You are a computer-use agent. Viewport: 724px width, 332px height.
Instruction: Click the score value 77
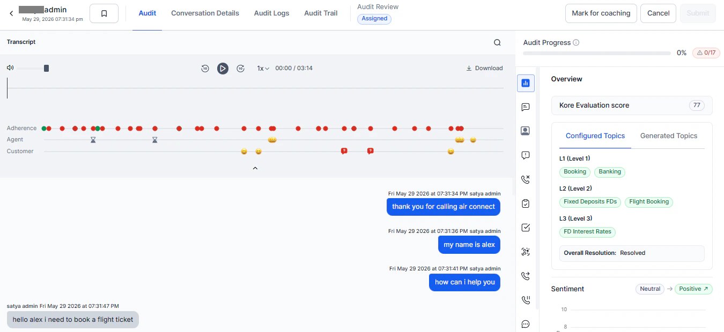[x=697, y=105]
